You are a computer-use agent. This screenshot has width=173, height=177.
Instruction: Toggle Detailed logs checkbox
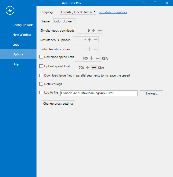click(41, 84)
